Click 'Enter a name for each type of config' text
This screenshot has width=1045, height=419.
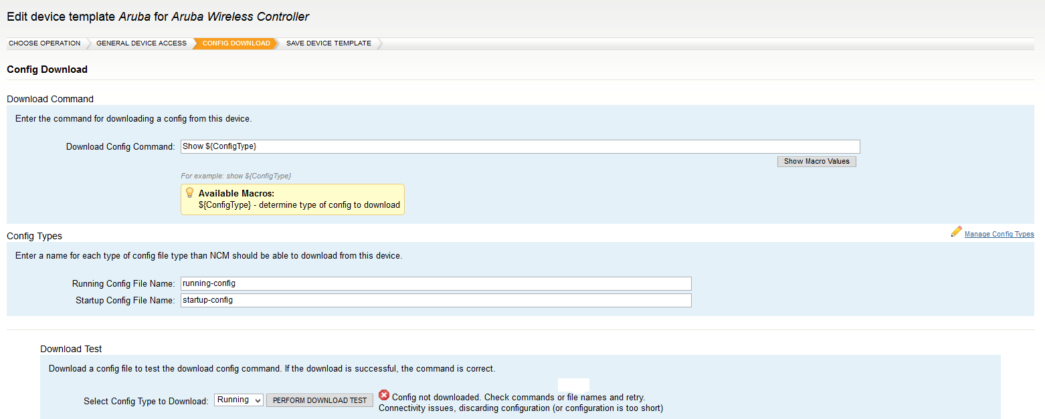pos(209,256)
